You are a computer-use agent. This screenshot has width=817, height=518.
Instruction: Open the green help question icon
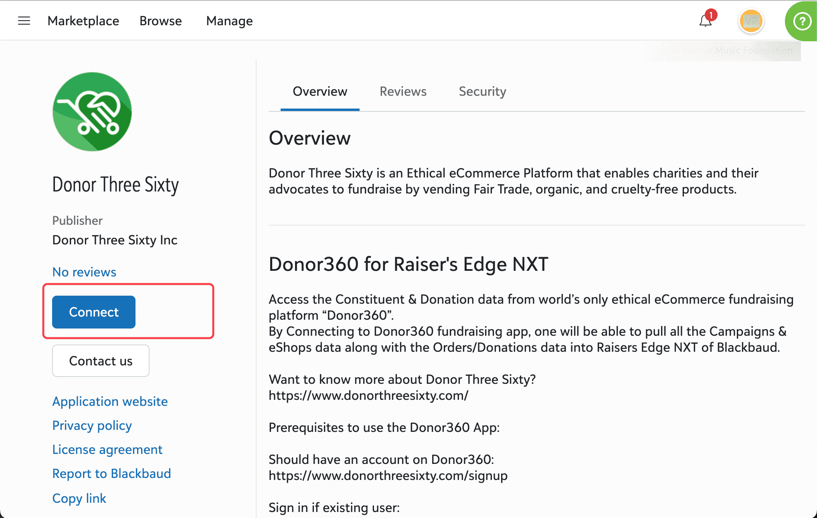(x=802, y=21)
